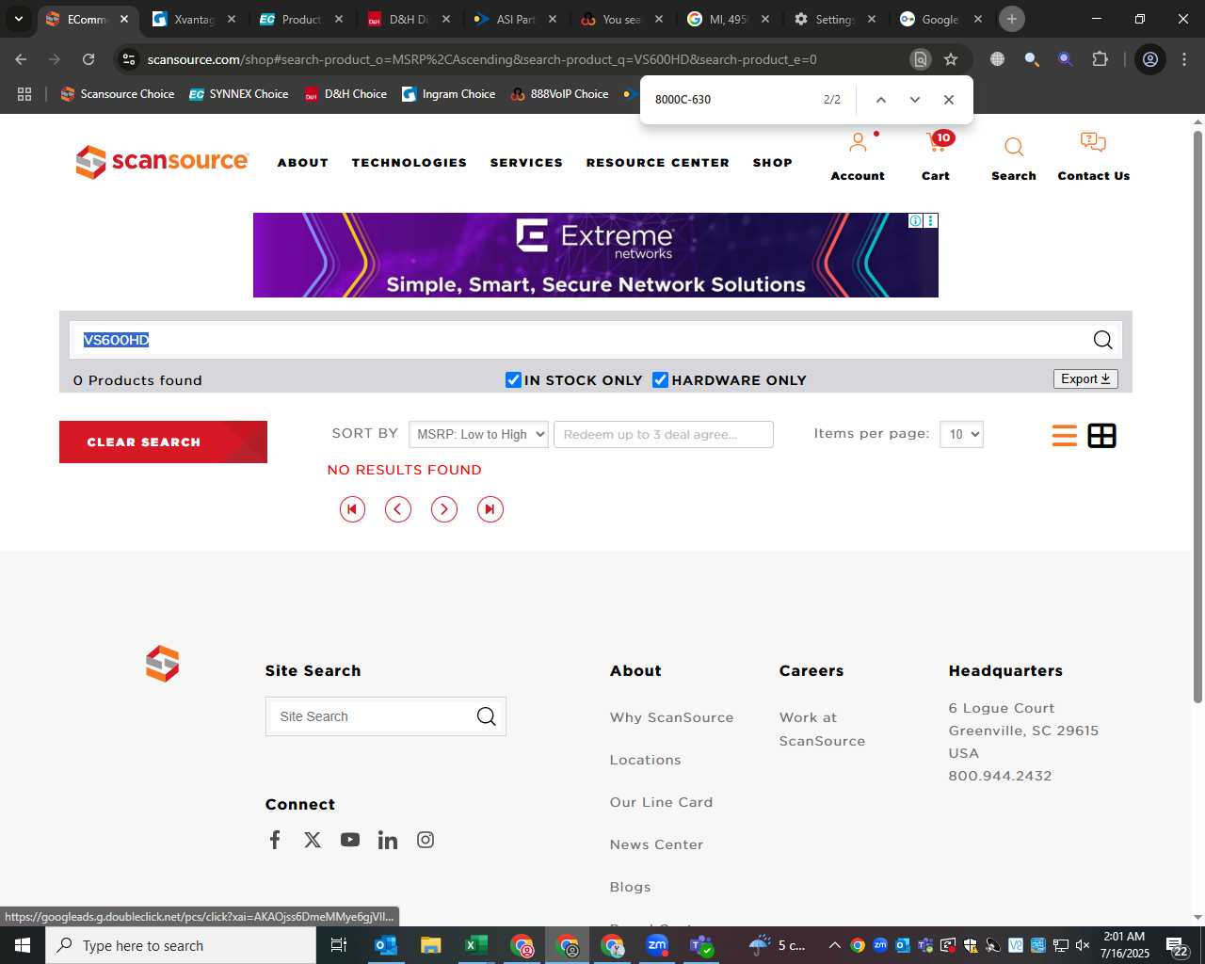Switch to the D&H browser tab
Image resolution: width=1205 pixels, height=964 pixels.
[409, 19]
